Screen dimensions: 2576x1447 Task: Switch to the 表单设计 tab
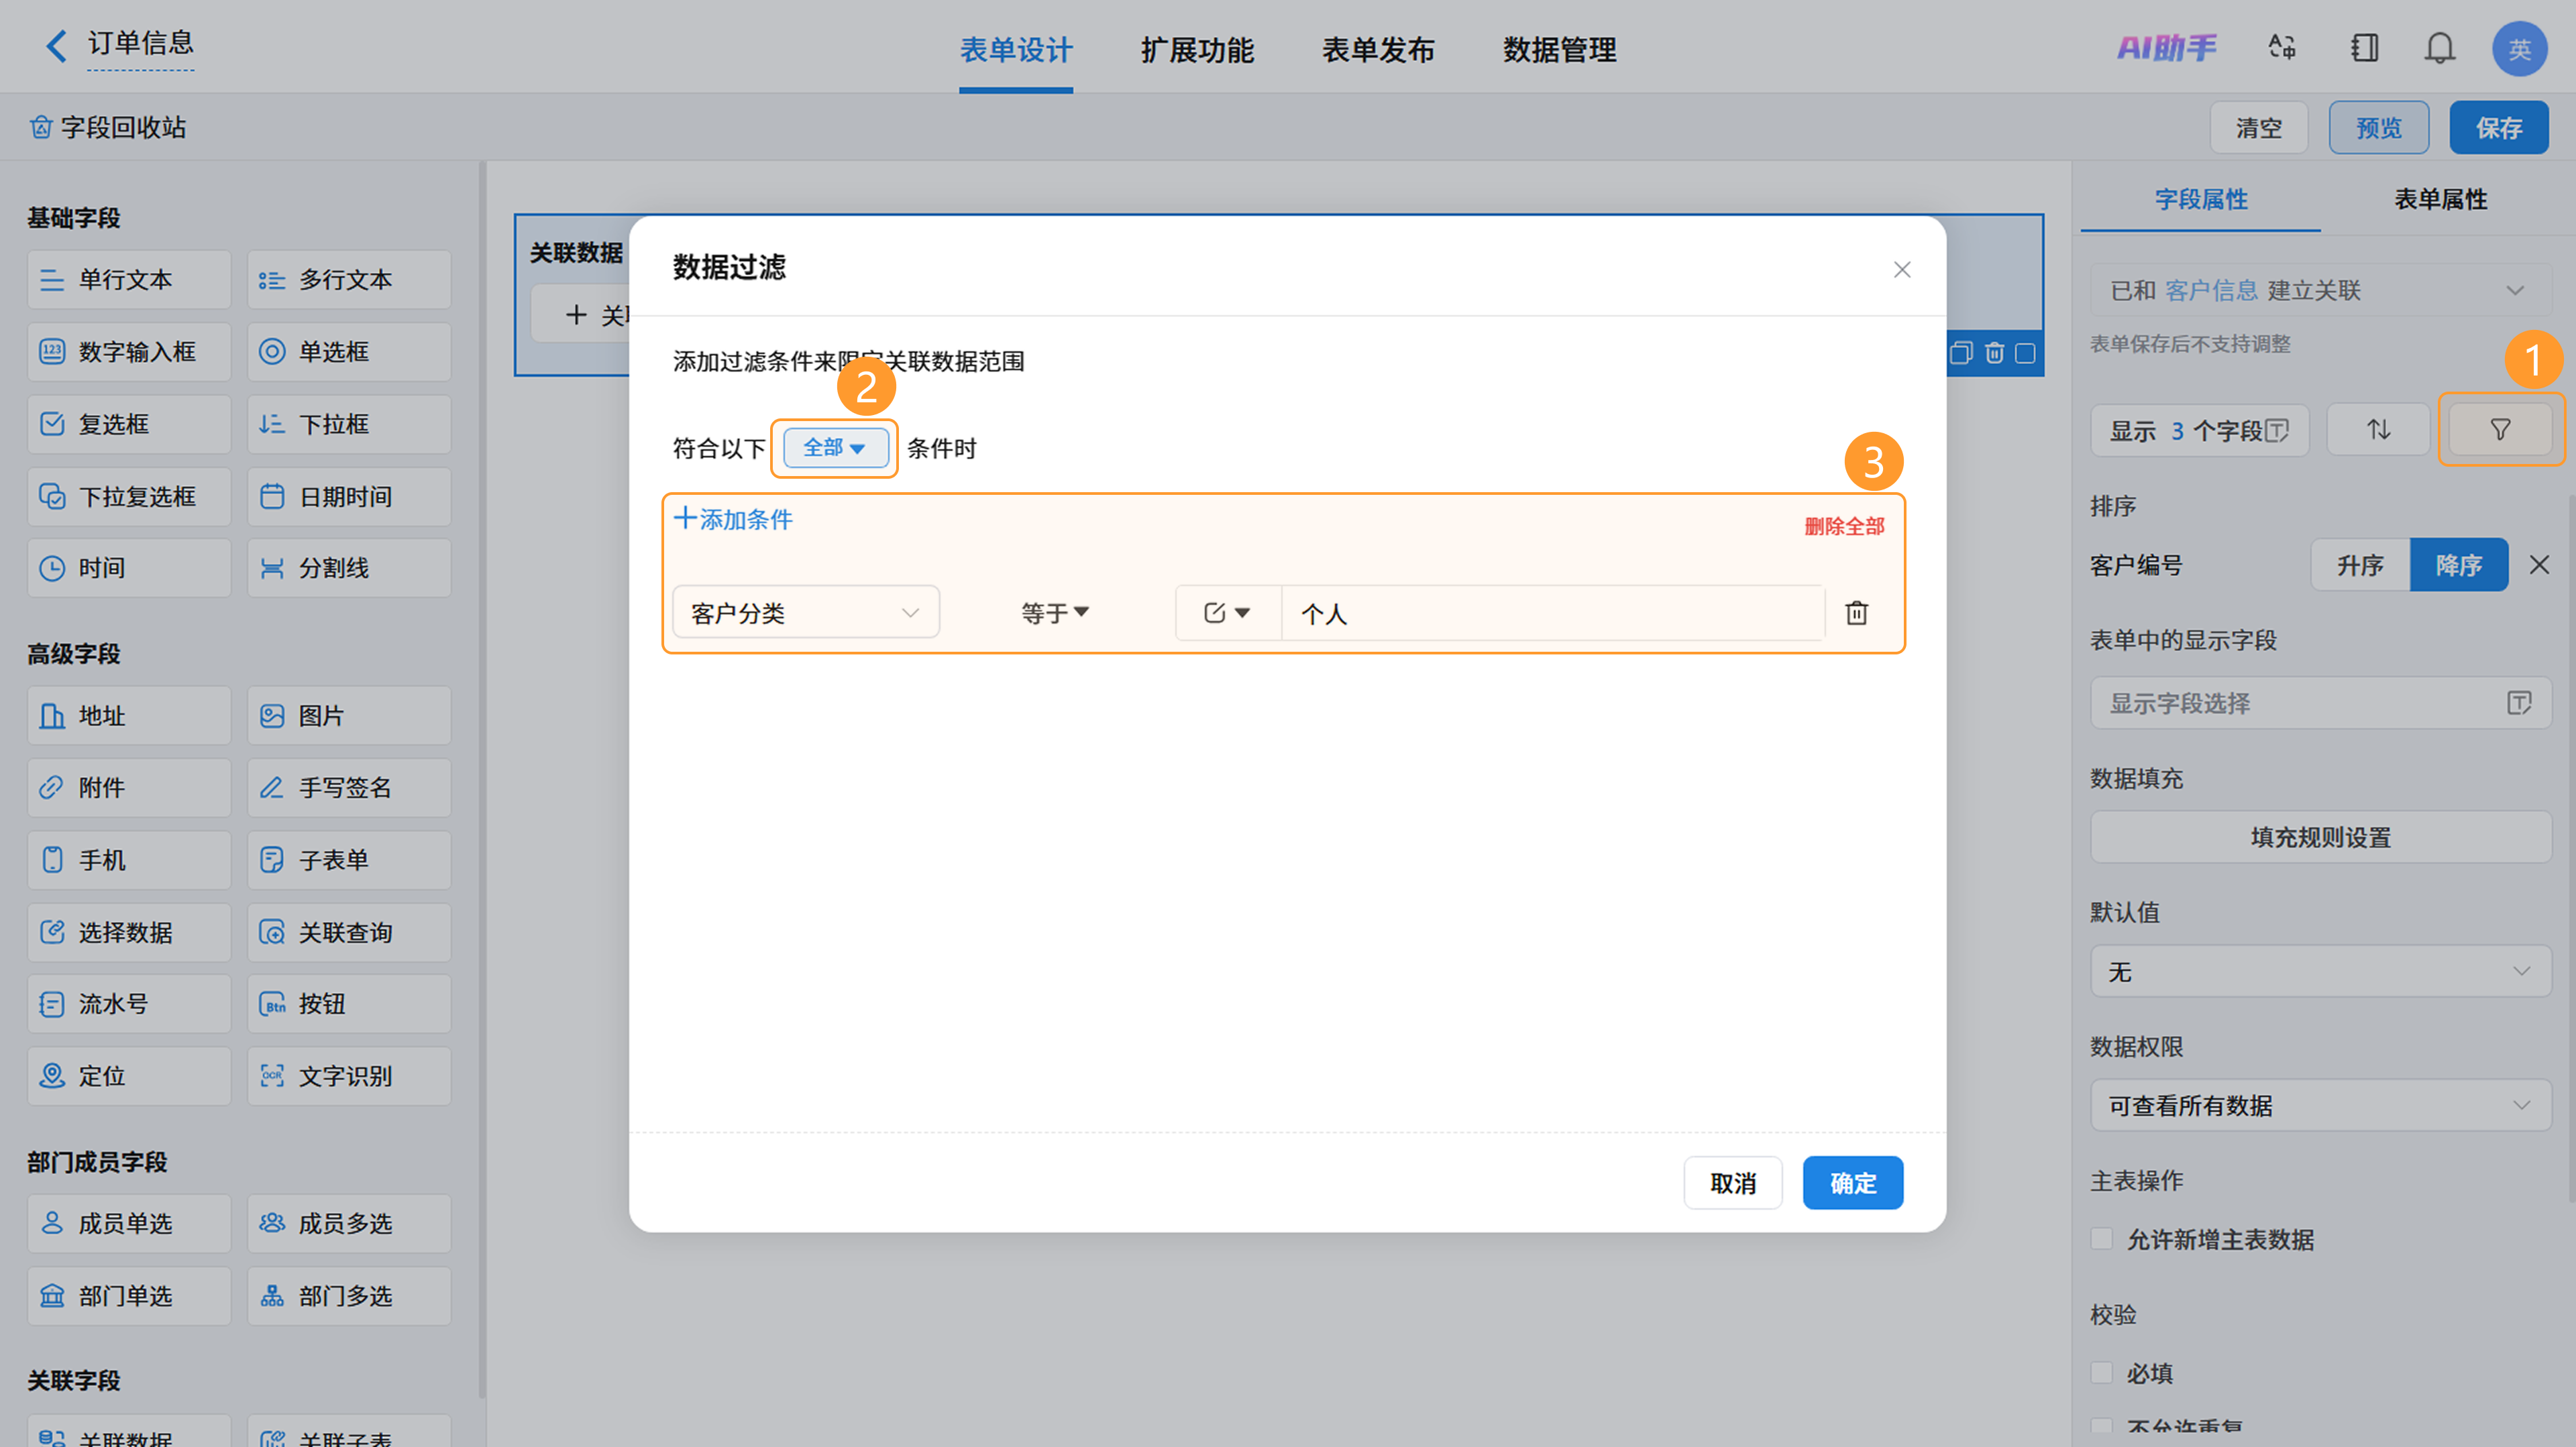(1016, 49)
